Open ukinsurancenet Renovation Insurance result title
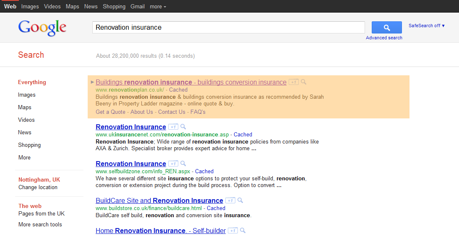This screenshot has height=236, width=459. click(131, 127)
